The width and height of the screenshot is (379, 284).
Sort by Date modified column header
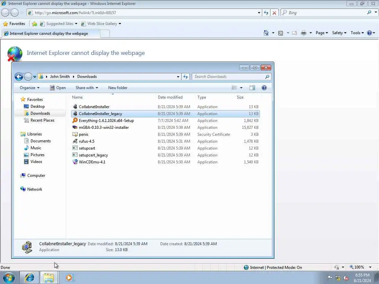[x=176, y=97]
